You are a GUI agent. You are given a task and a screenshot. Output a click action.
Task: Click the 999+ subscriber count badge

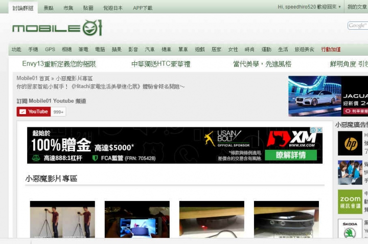click(58, 112)
